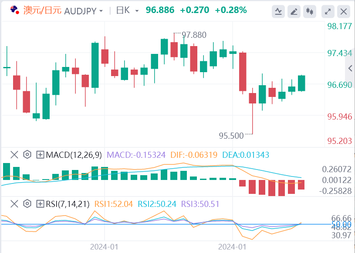Click the 95.946 price axis label
The image size is (355, 253).
(340, 117)
